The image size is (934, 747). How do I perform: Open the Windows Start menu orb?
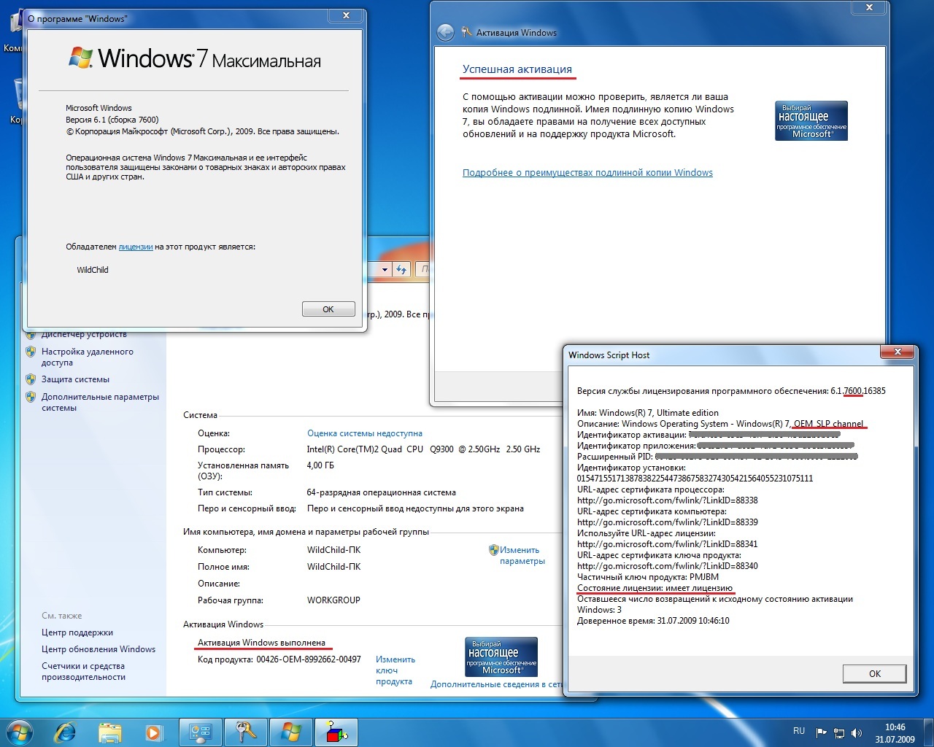20,732
